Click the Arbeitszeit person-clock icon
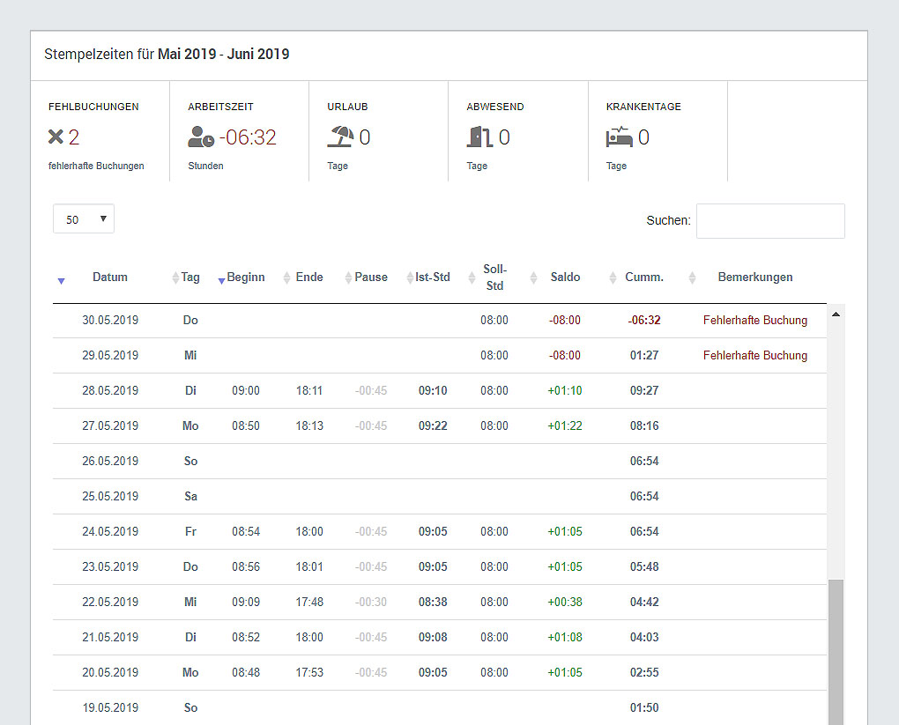 pos(201,137)
